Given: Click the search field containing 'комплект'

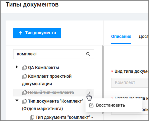Looking at the screenshot, I should (x=54, y=54).
